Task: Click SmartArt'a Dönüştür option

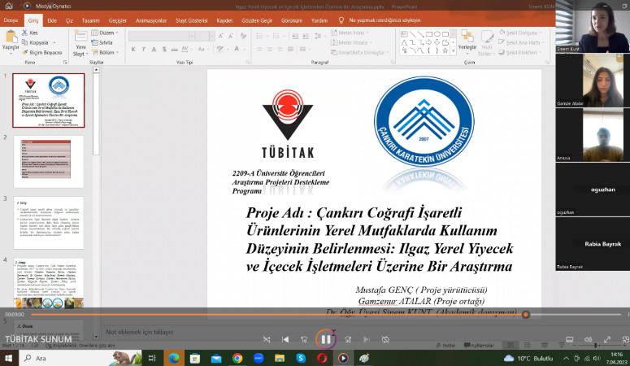Action: [x=360, y=52]
